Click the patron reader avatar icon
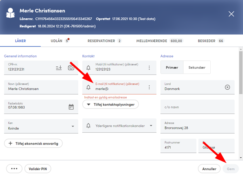Image resolution: width=243 pixels, height=177 pixels. (x=10, y=13)
